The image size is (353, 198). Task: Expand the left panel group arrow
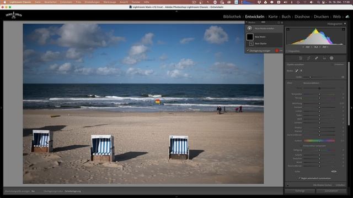coord(1,108)
